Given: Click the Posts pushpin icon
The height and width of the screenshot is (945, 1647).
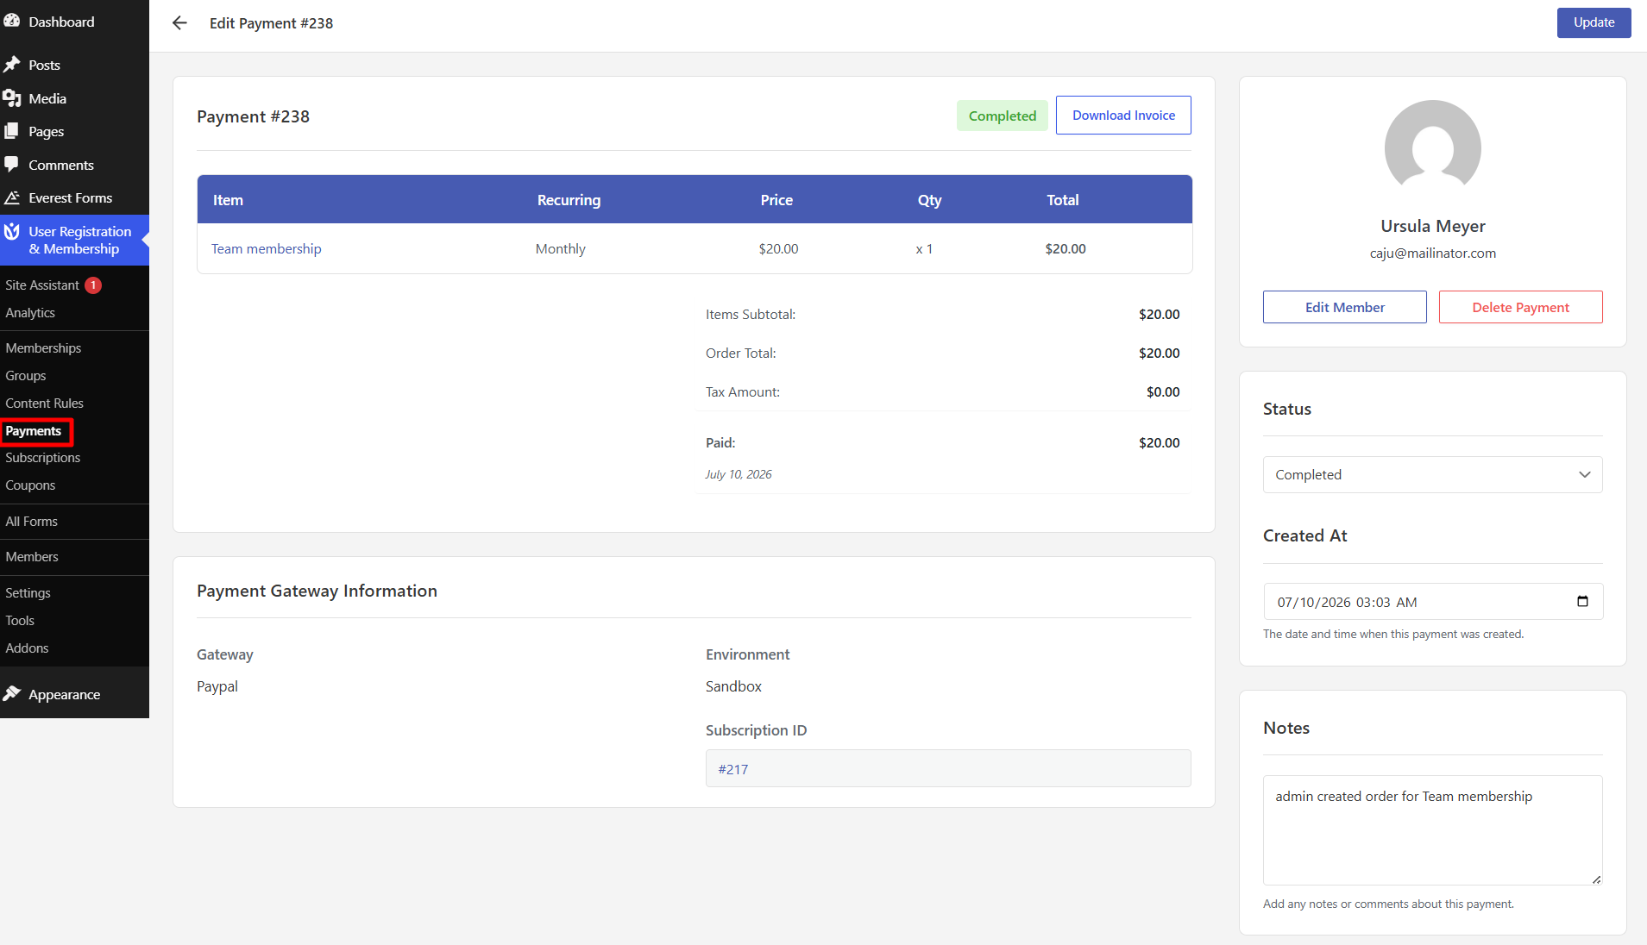Looking at the screenshot, I should [12, 65].
